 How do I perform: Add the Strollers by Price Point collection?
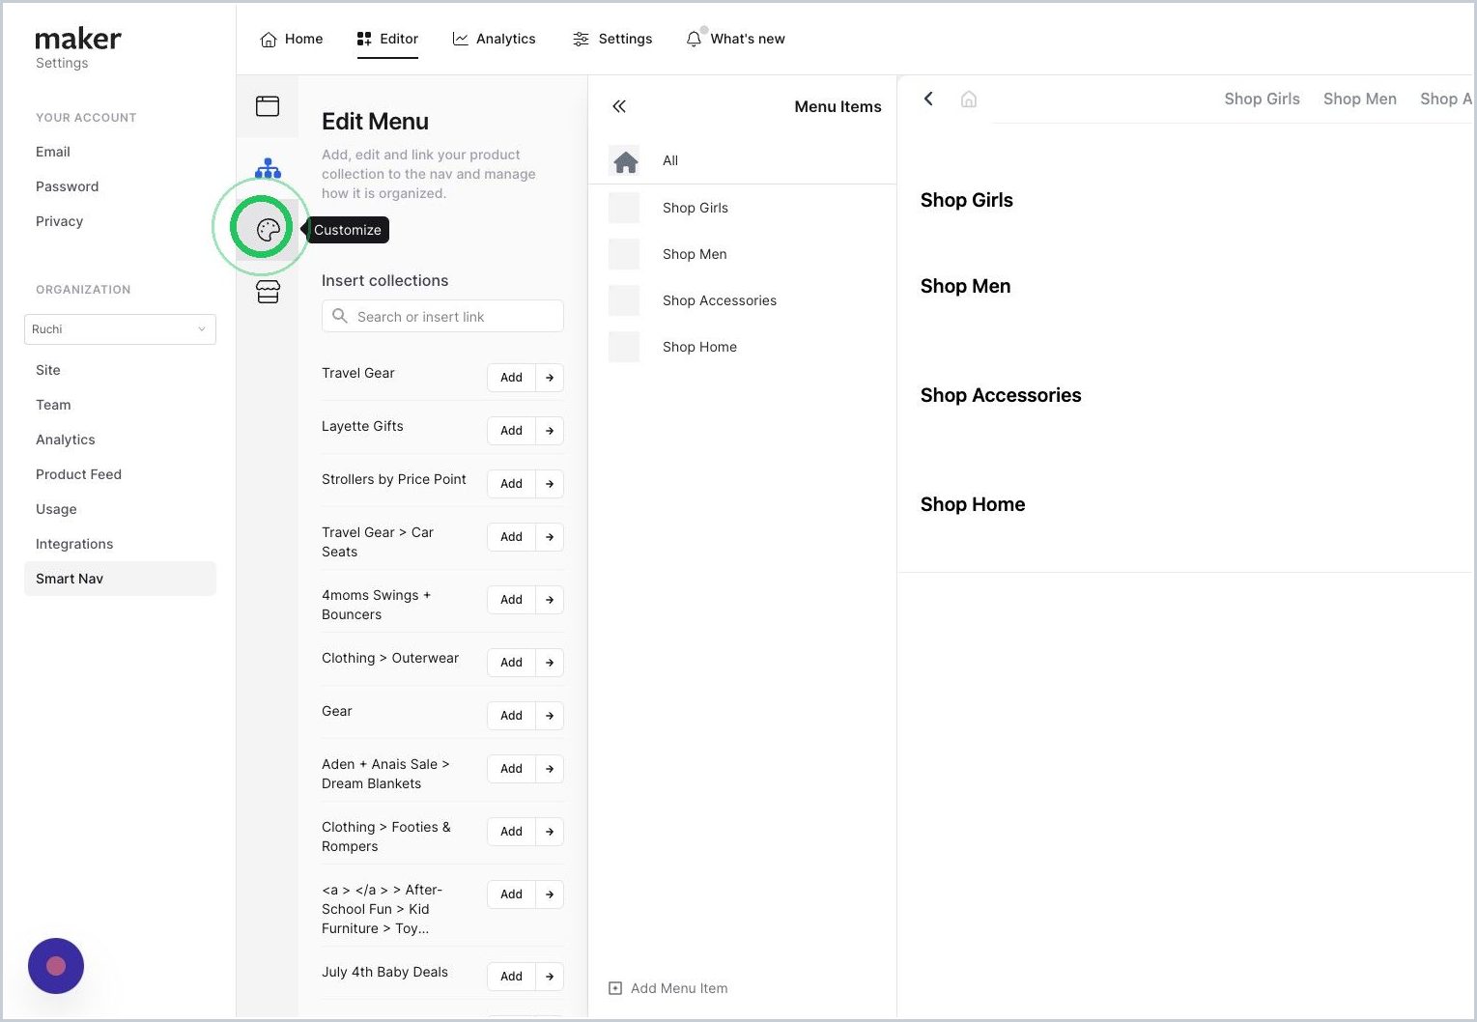click(x=511, y=484)
